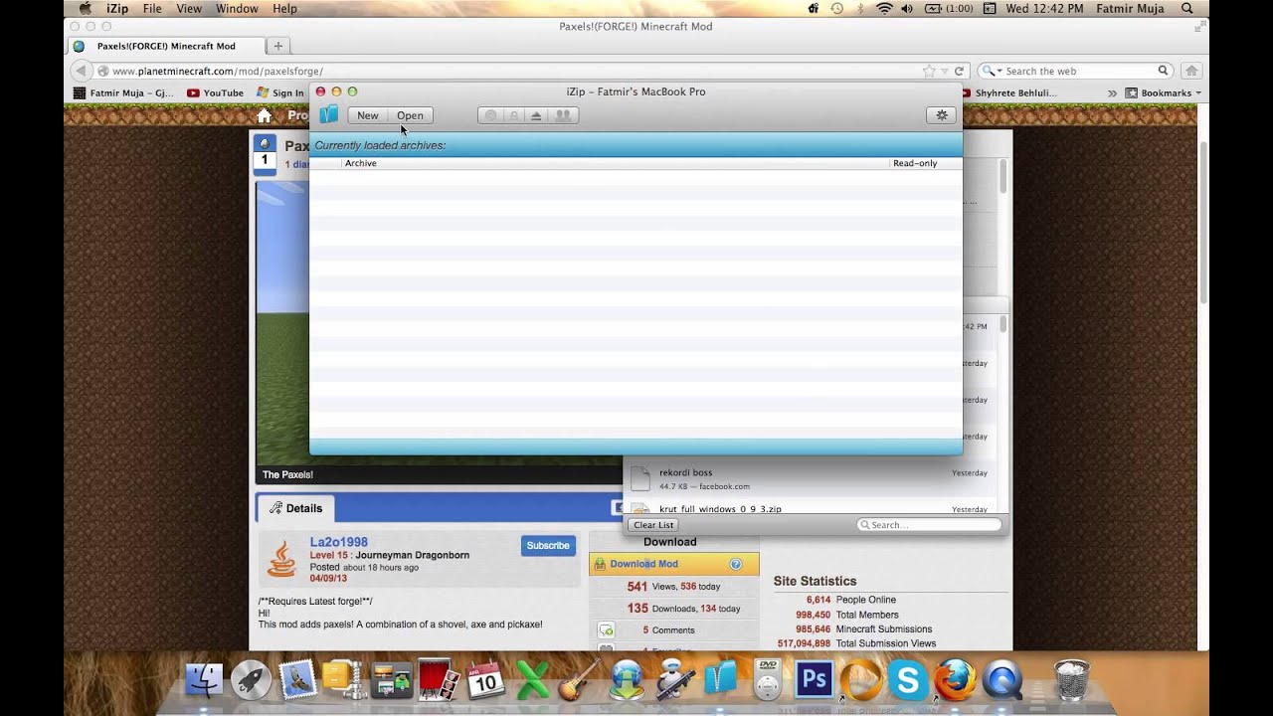Click the battery status icon in menu bar

pyautogui.click(x=949, y=8)
